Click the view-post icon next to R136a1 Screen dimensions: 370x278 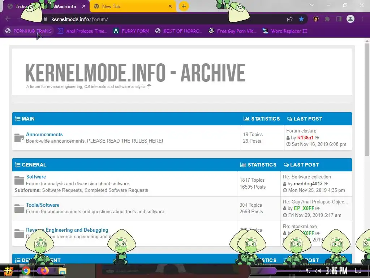[317, 138]
